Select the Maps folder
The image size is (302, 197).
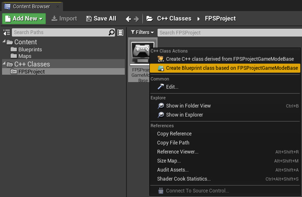[25, 56]
